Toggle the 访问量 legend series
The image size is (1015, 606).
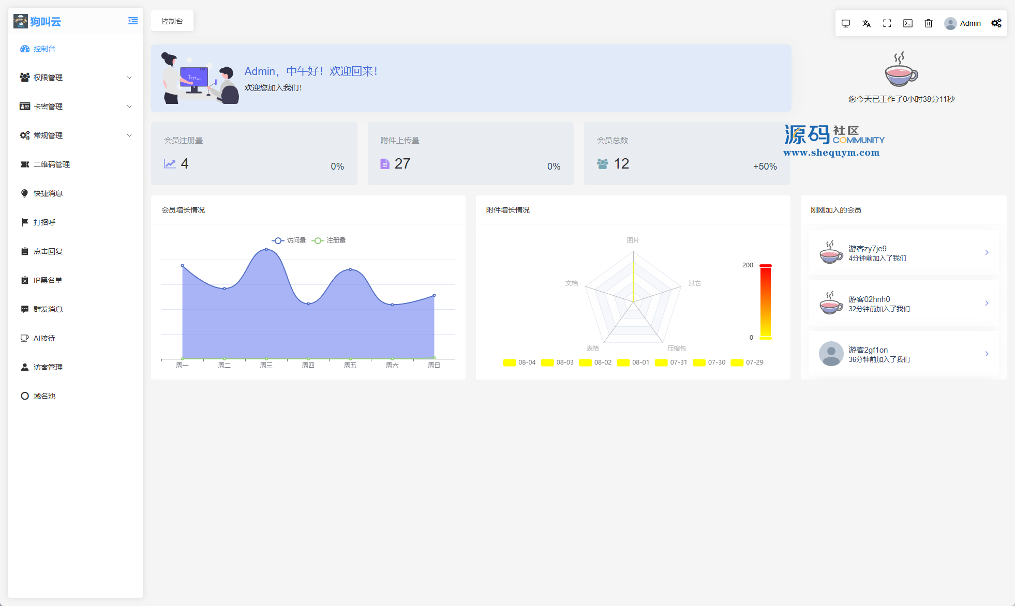289,240
